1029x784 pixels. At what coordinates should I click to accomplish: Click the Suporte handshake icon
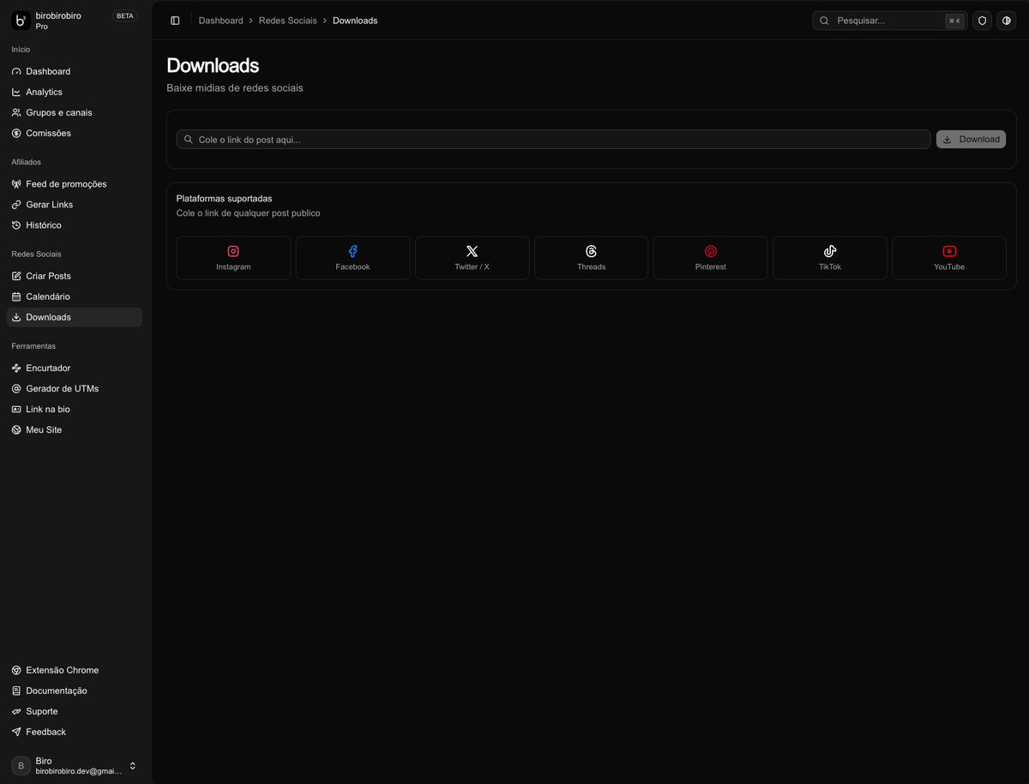pos(16,711)
